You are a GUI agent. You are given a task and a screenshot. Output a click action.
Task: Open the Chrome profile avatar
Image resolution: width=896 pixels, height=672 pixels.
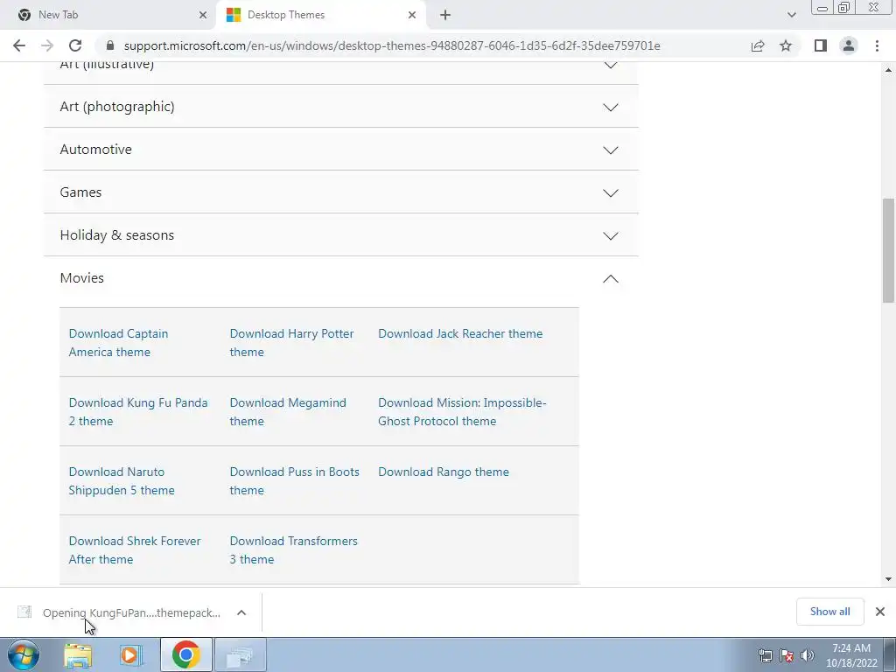pyautogui.click(x=849, y=45)
